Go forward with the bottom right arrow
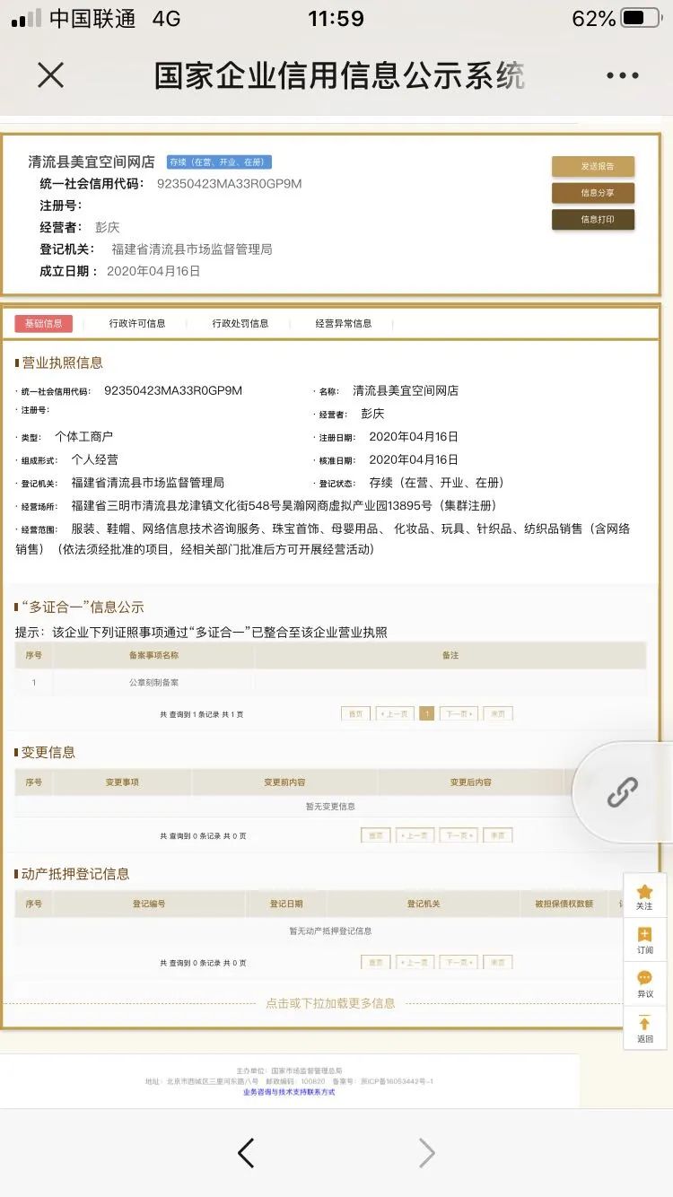Viewport: 673px width, 1197px height. pyautogui.click(x=427, y=1153)
